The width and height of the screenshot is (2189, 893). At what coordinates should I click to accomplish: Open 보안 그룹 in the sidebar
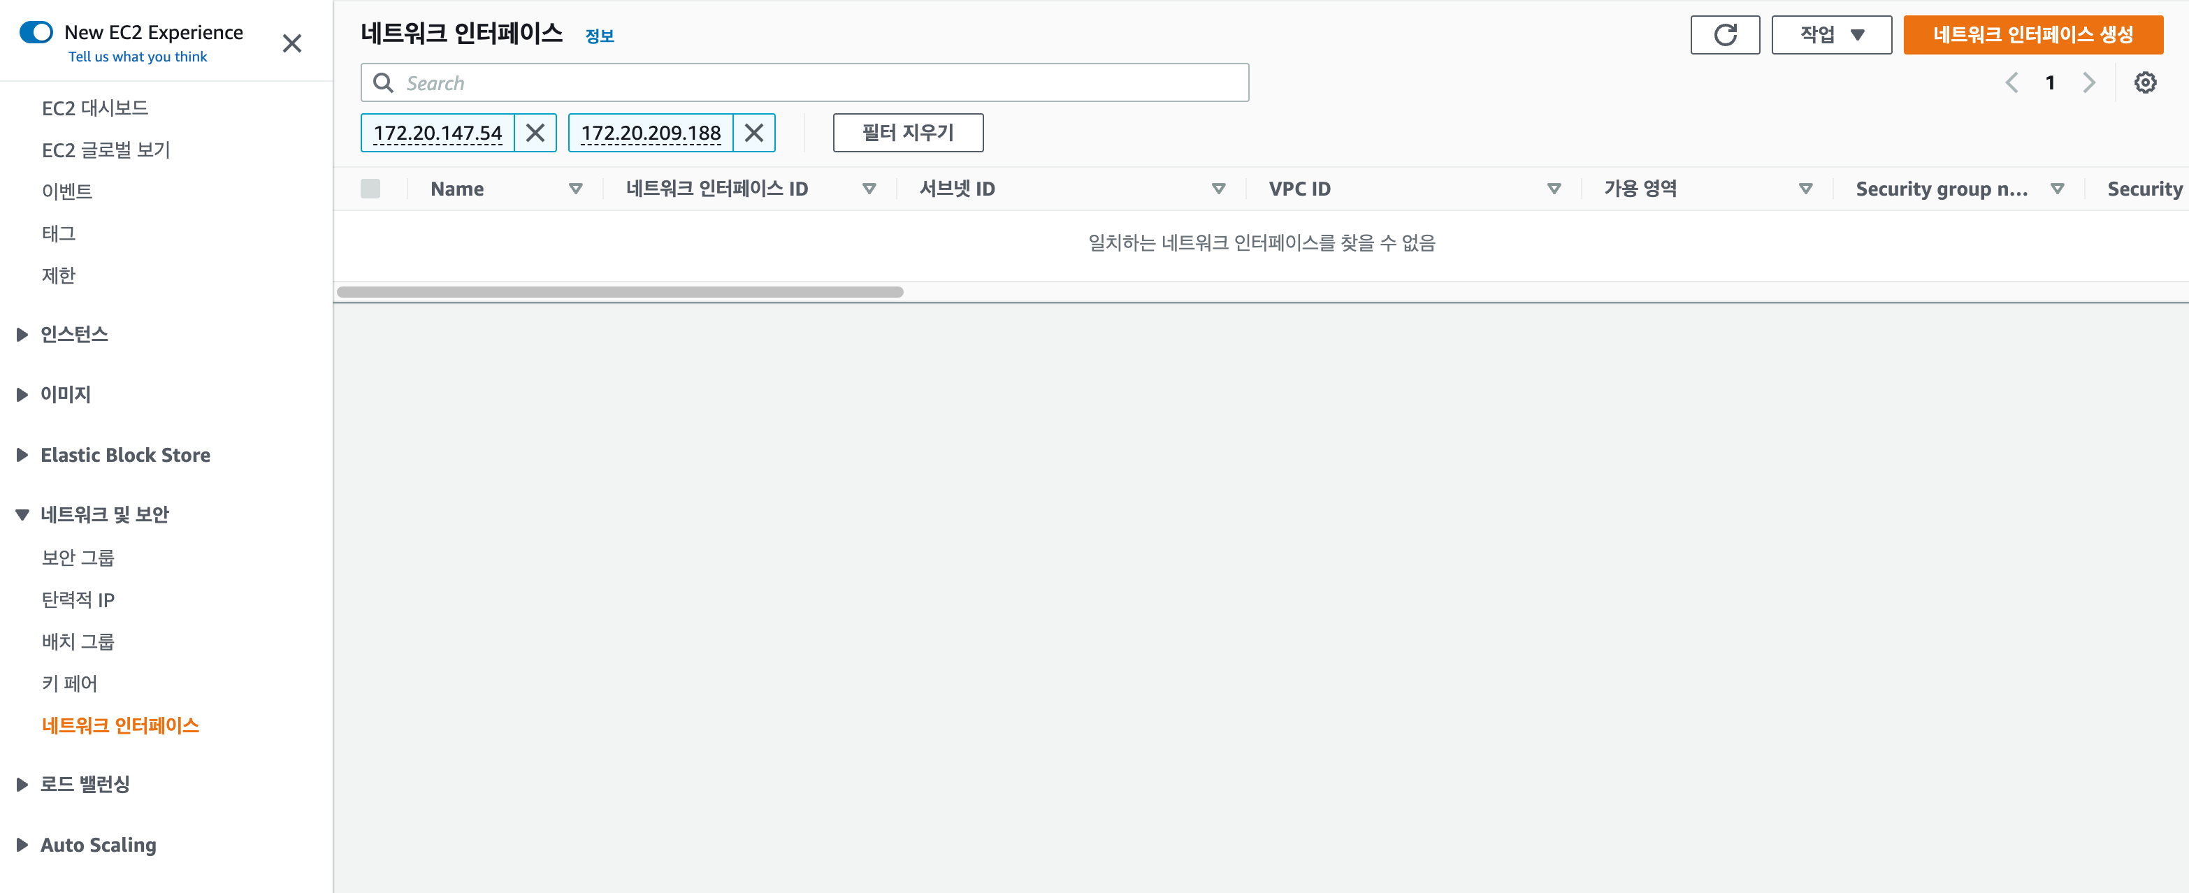pyautogui.click(x=78, y=558)
